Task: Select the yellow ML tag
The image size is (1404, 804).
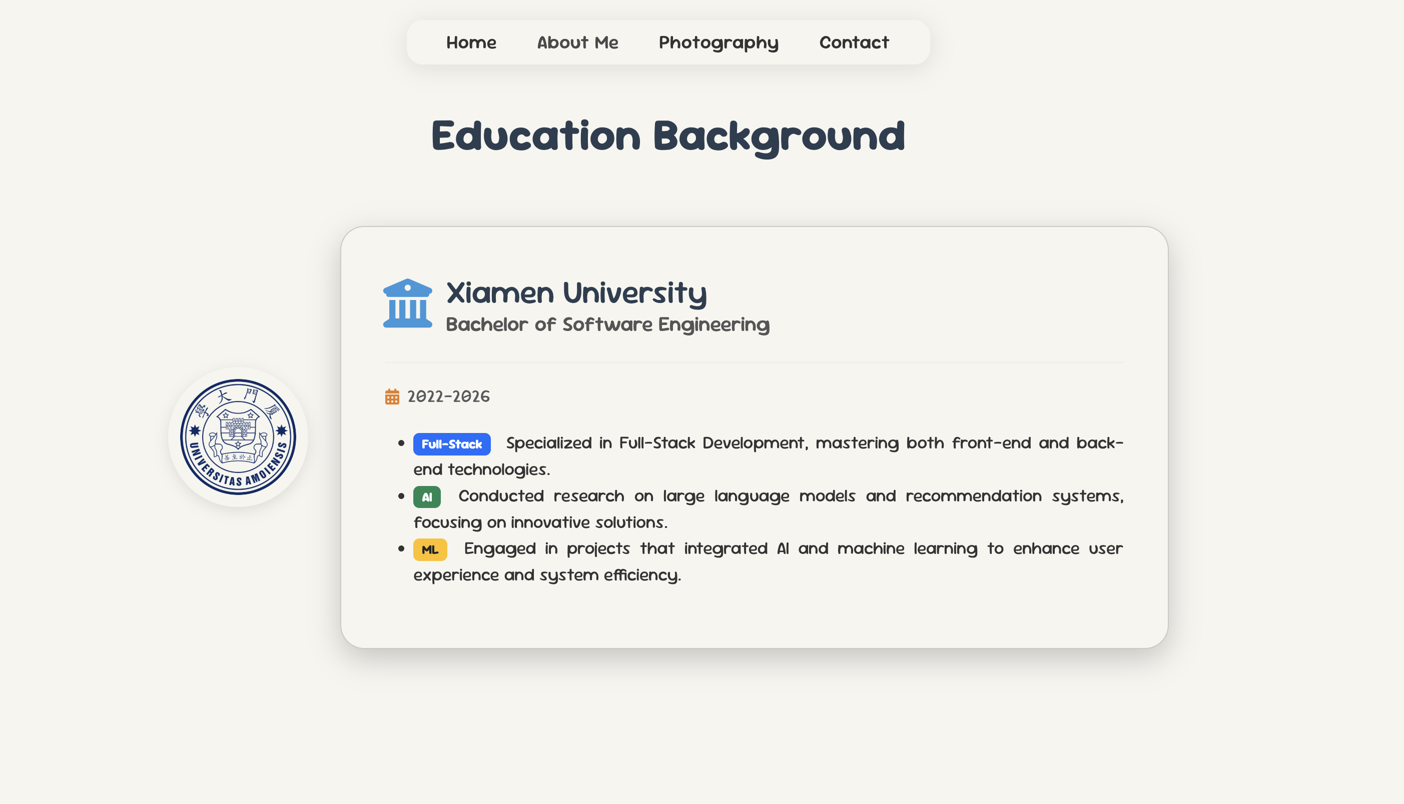Action: coord(430,550)
